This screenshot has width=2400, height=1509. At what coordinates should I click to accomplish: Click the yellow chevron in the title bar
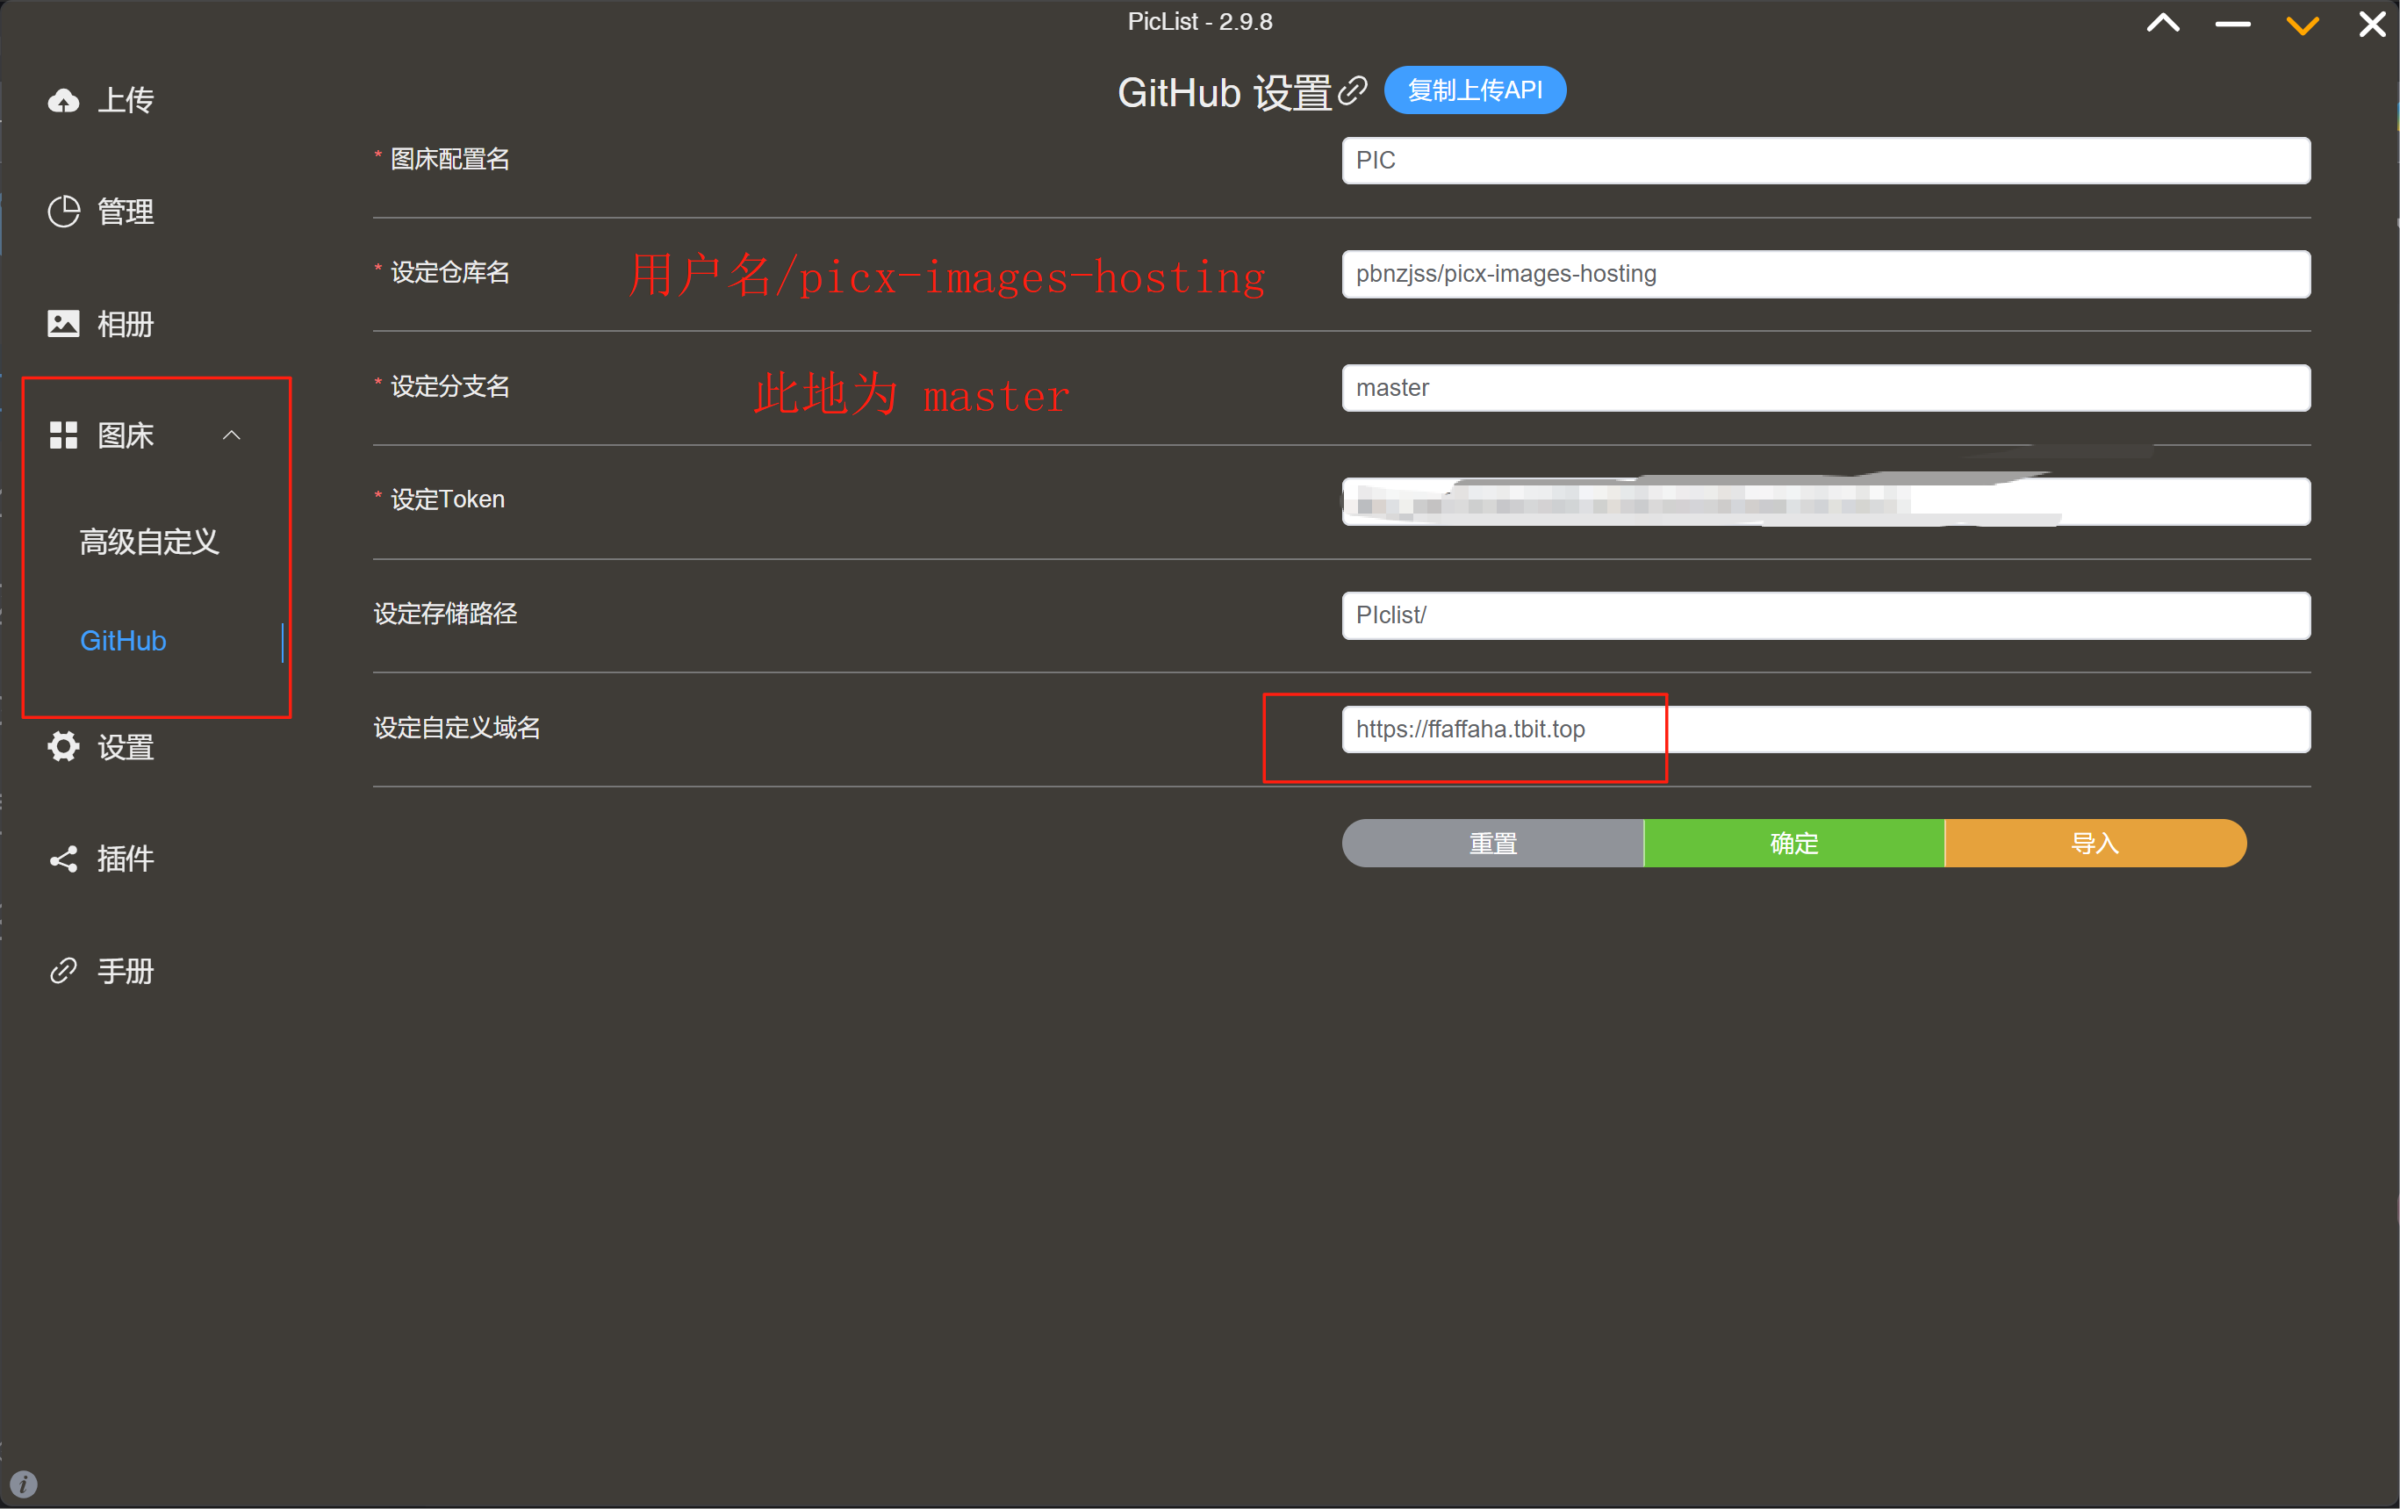[x=2302, y=25]
